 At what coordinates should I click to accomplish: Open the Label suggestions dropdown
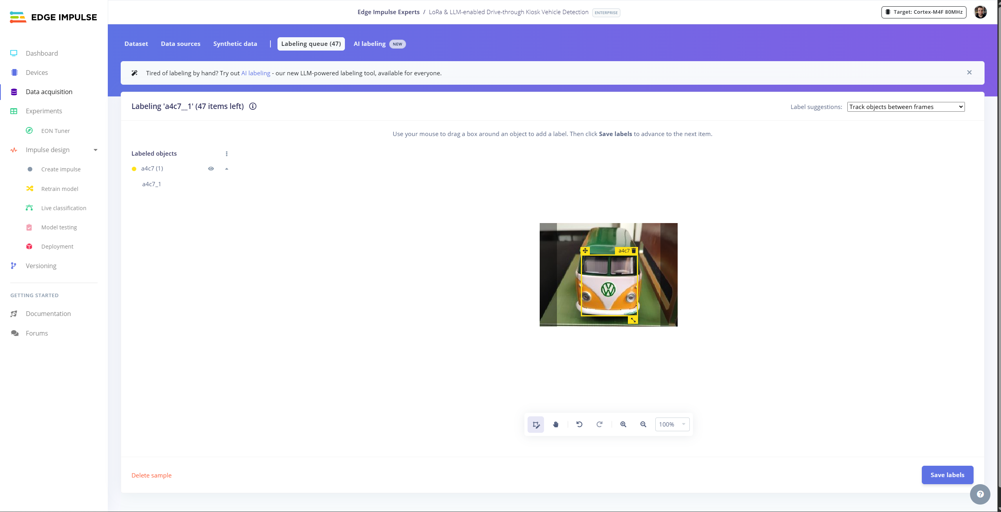click(x=906, y=107)
